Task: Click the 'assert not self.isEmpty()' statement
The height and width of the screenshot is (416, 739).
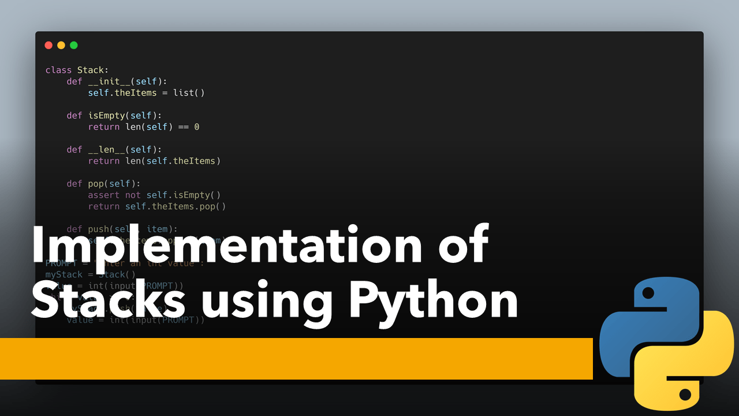Action: [x=154, y=195]
